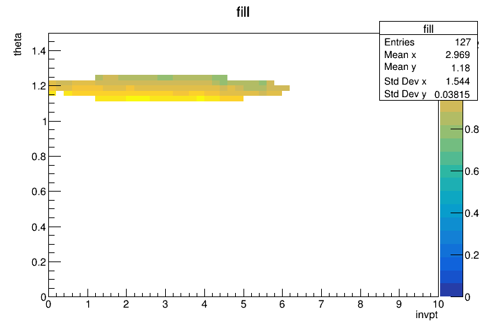The width and height of the screenshot is (487, 330).
Task: Click the x-axis tick label 10
Action: pyautogui.click(x=438, y=304)
